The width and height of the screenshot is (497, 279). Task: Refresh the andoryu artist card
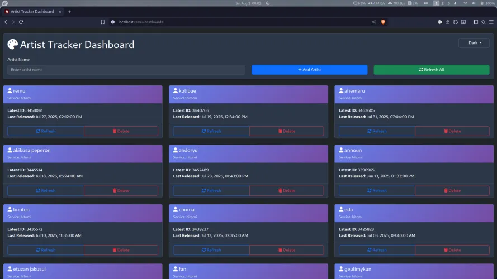coord(211,190)
